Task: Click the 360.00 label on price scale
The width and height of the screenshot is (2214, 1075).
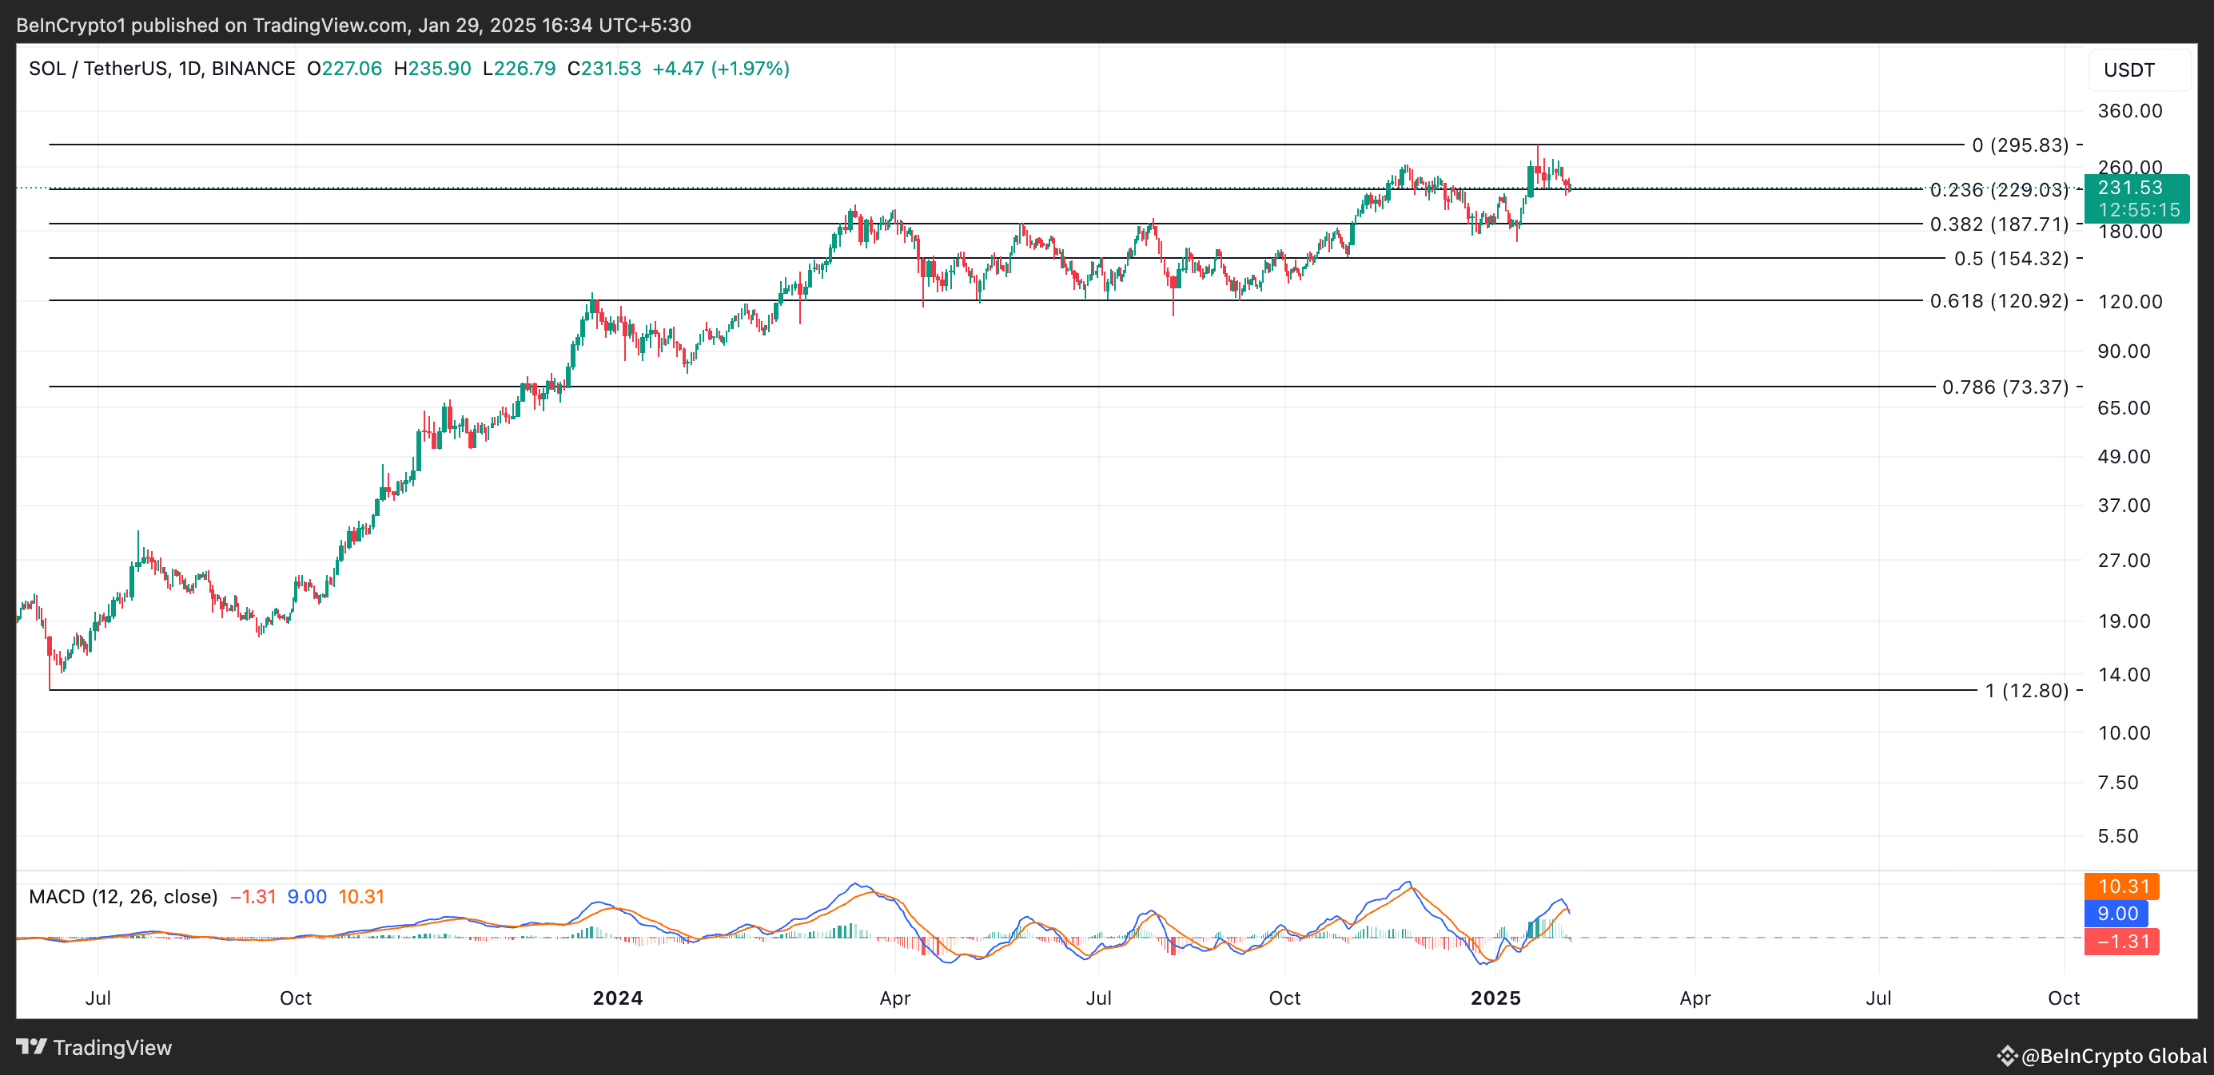Action: tap(2130, 111)
